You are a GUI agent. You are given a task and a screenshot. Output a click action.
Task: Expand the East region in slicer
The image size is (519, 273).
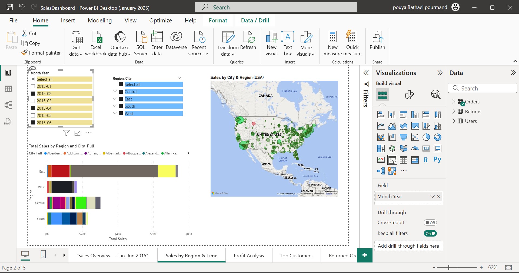[x=115, y=99]
